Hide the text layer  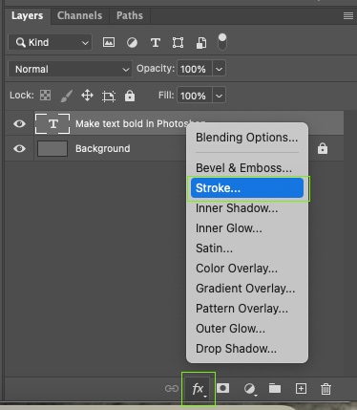(19, 123)
